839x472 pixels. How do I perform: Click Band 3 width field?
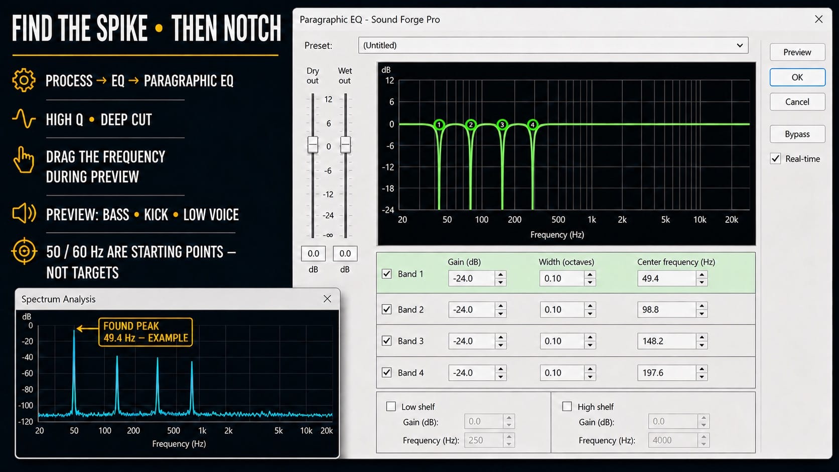[x=562, y=341]
